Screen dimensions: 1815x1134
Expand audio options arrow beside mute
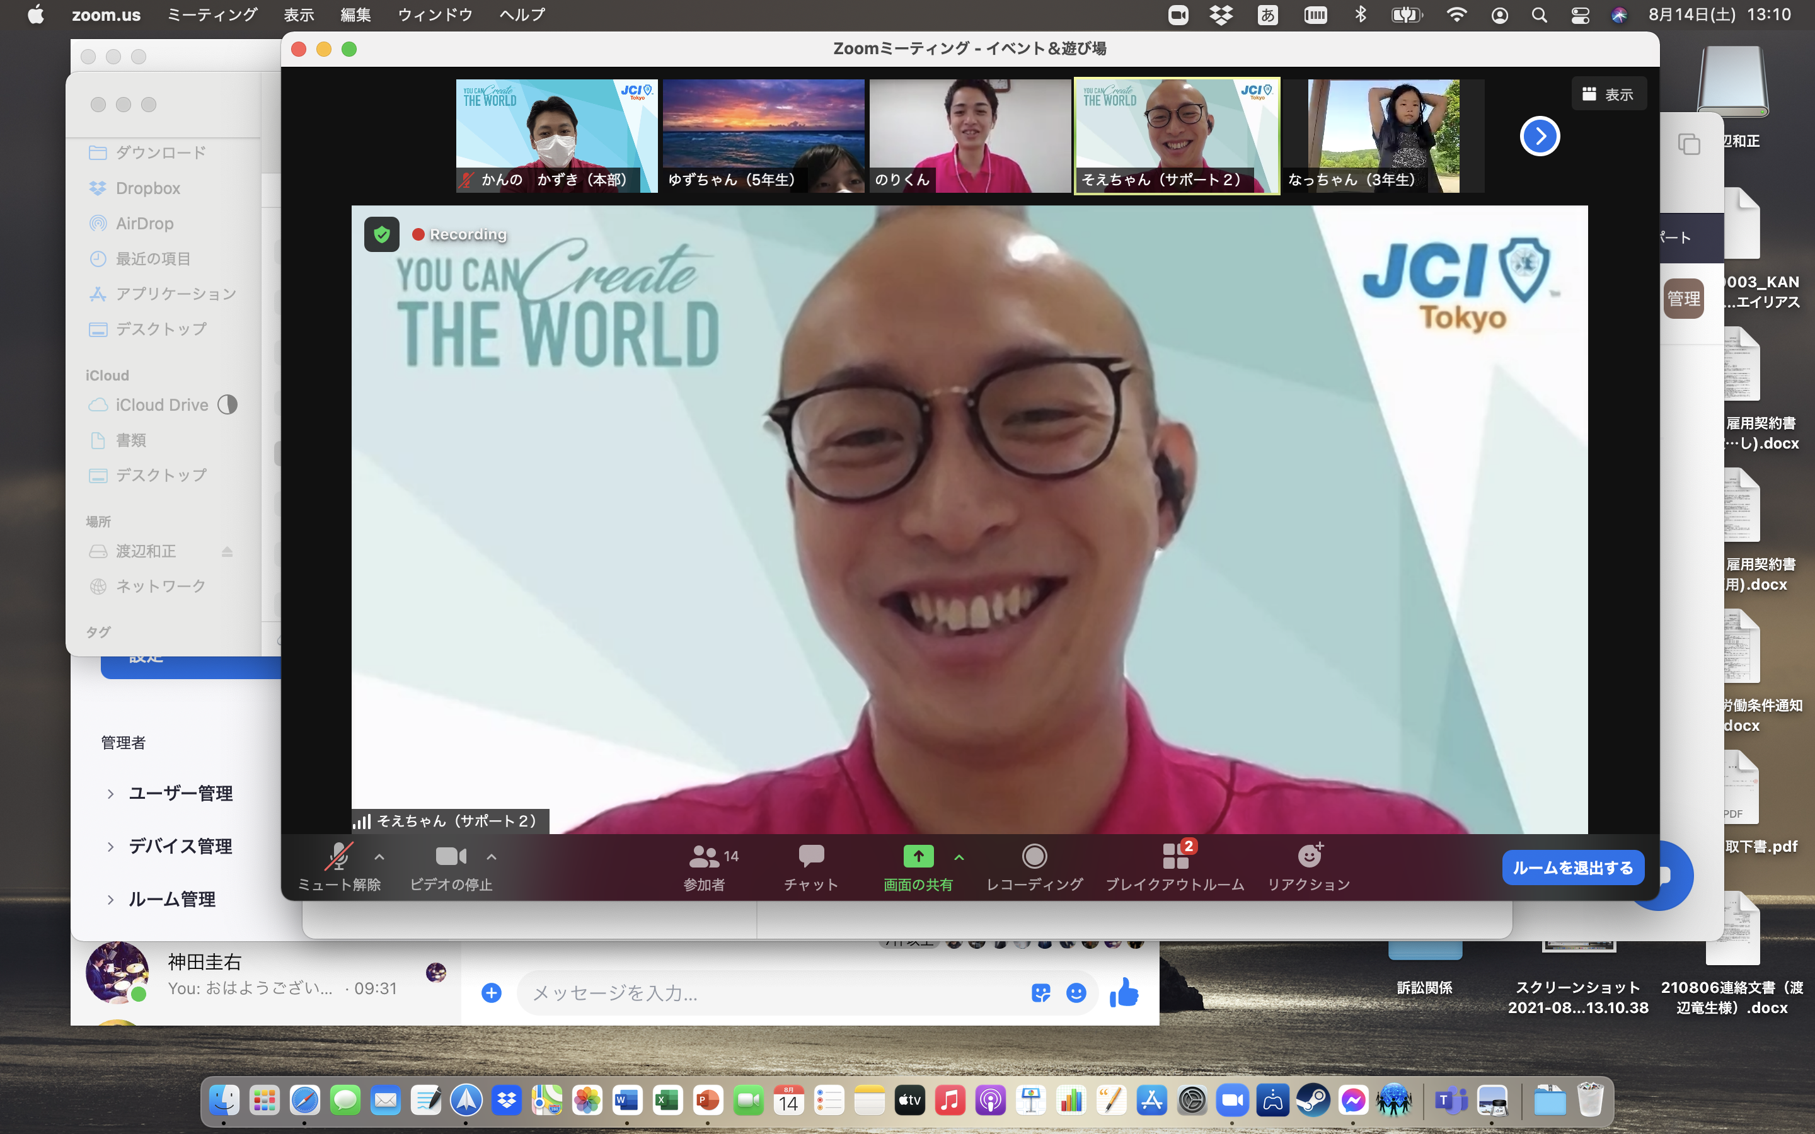379,857
